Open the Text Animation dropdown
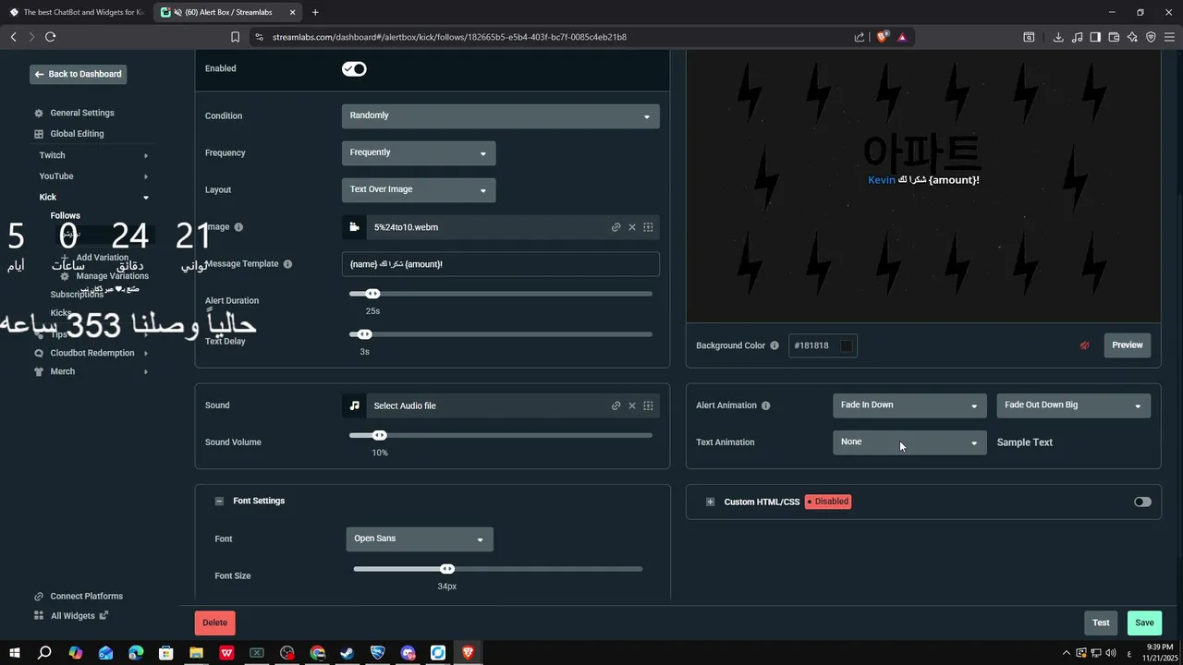This screenshot has width=1183, height=665. click(x=909, y=442)
